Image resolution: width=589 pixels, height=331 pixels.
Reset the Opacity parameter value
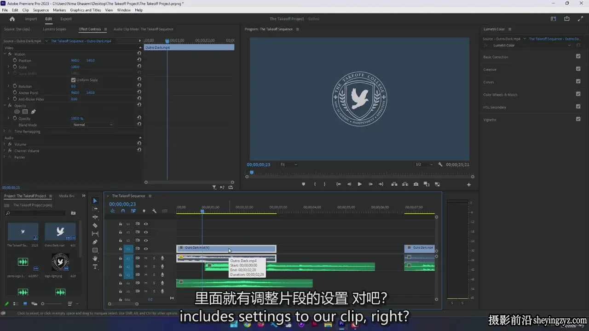pos(139,118)
